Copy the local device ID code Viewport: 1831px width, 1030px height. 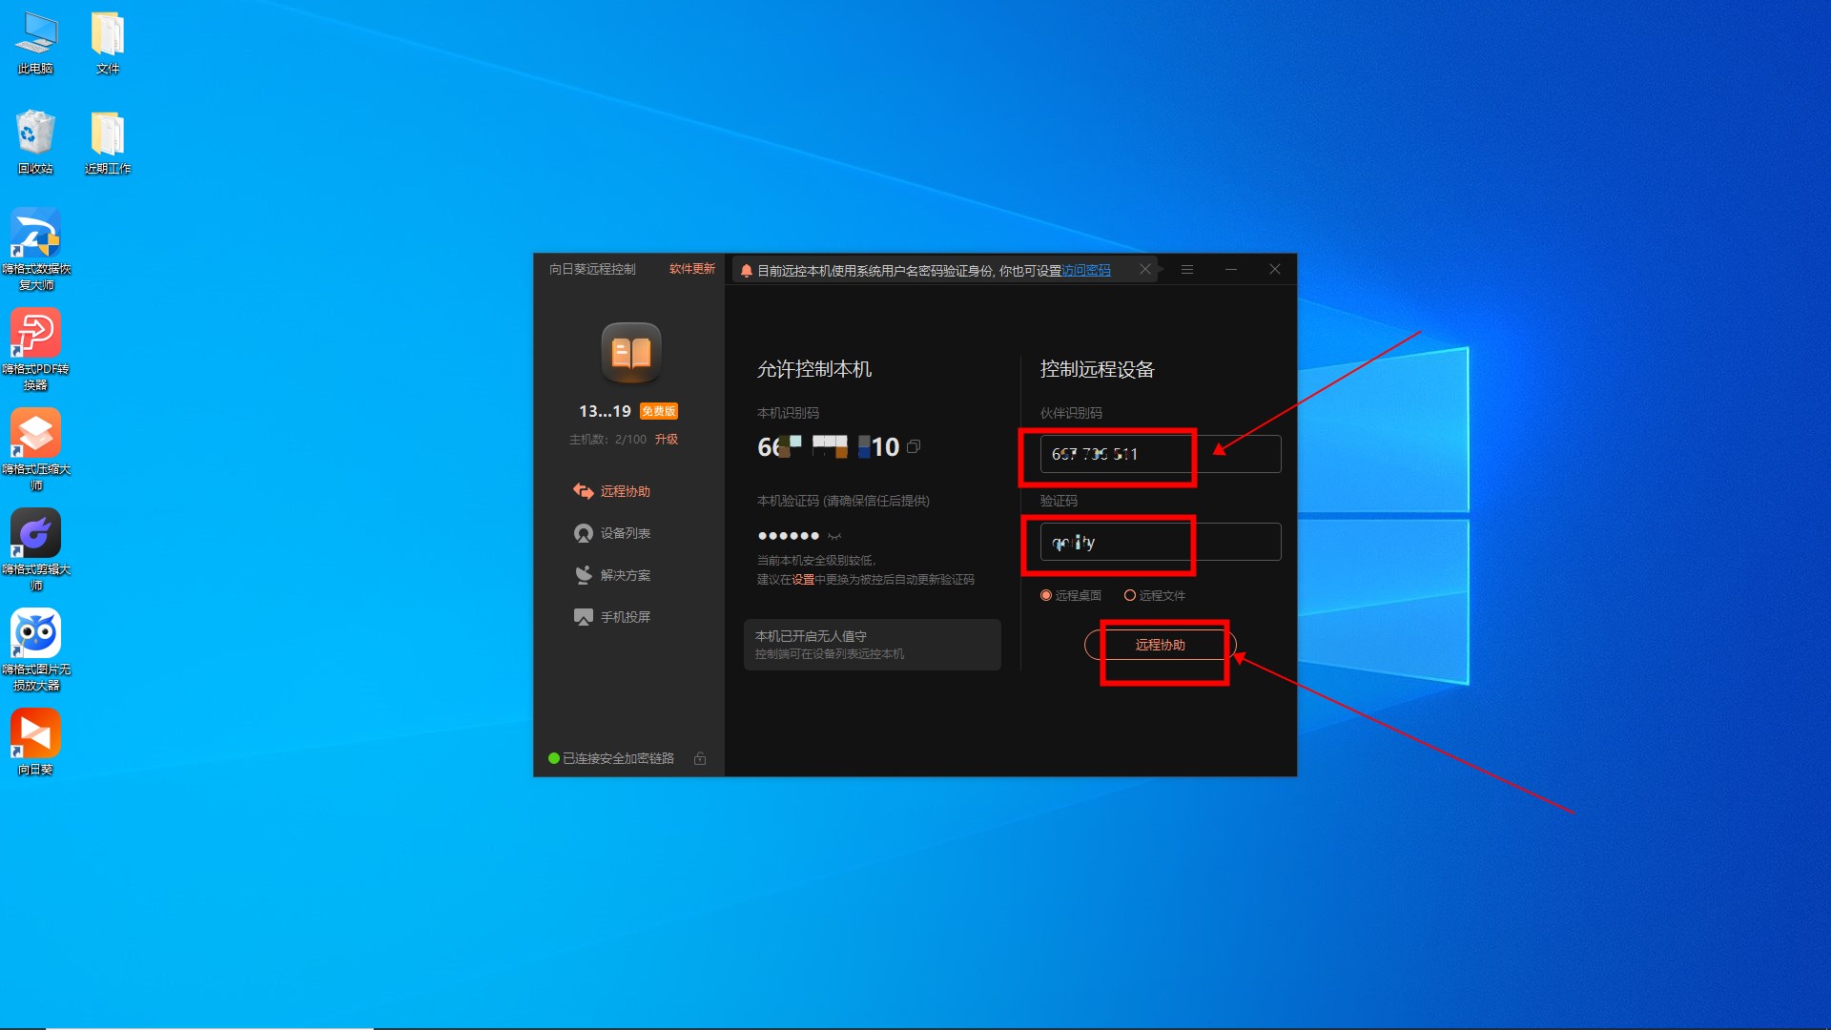[x=914, y=446]
